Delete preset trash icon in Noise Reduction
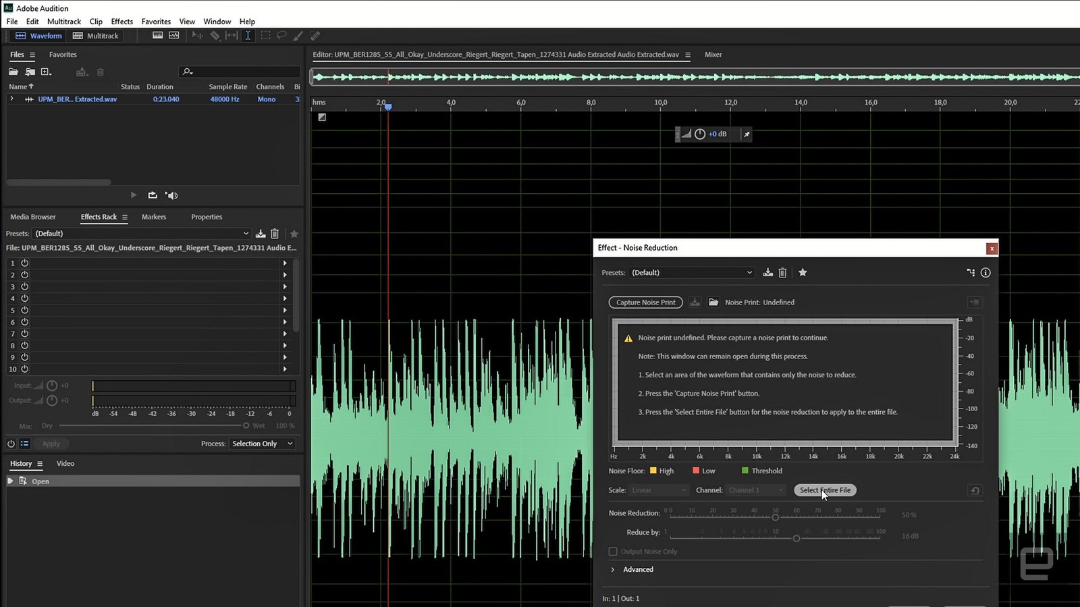 click(782, 273)
